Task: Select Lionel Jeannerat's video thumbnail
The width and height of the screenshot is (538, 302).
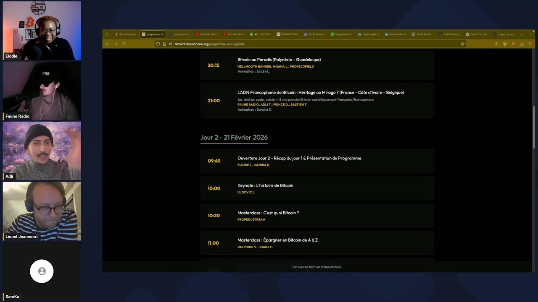Action: tap(42, 211)
